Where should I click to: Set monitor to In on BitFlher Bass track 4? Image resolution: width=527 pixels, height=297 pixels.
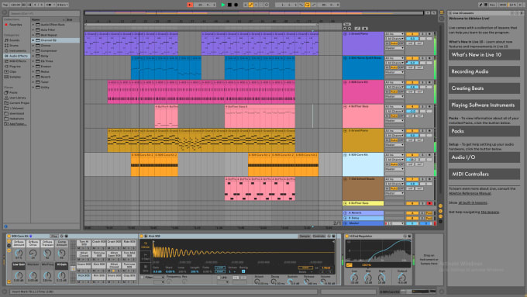(x=387, y=116)
